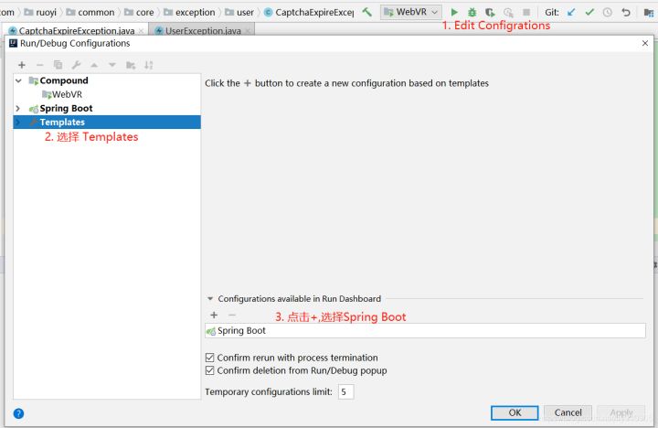Toggle Confirm rerun with process termination checkbox
This screenshot has height=428, width=658.
coord(210,358)
